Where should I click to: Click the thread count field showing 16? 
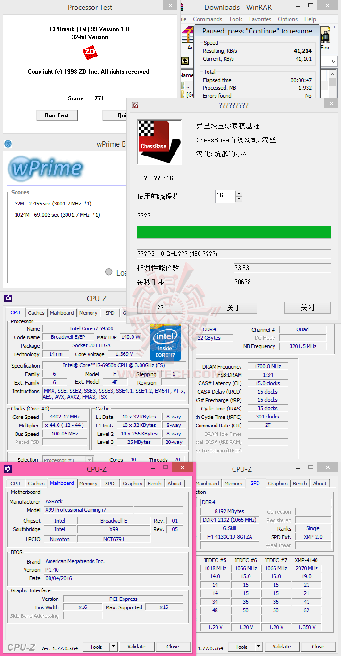click(225, 196)
